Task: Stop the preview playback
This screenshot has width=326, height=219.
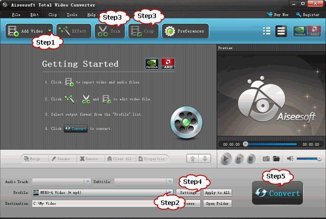Action: tap(251, 159)
